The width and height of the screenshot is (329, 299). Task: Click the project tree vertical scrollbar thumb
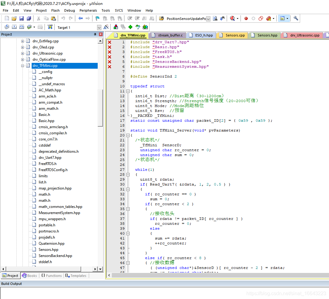pyautogui.click(x=100, y=107)
